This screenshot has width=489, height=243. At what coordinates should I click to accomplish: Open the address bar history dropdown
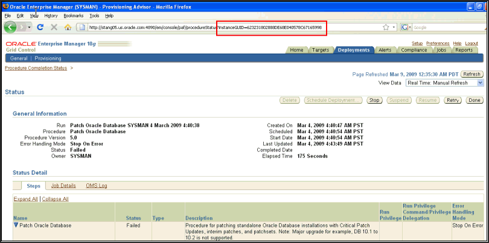[394, 27]
